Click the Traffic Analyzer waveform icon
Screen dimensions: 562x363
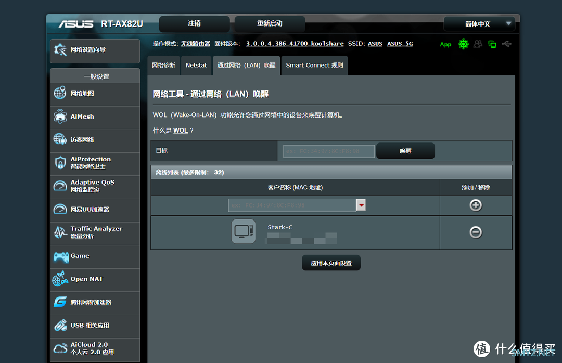(x=60, y=232)
